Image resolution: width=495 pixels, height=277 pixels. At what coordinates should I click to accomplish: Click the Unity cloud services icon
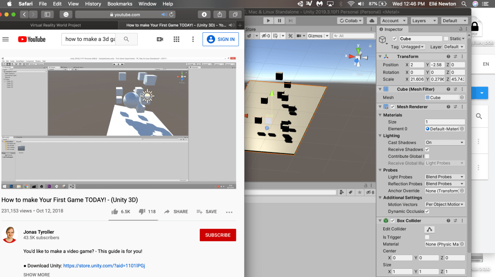point(372,21)
